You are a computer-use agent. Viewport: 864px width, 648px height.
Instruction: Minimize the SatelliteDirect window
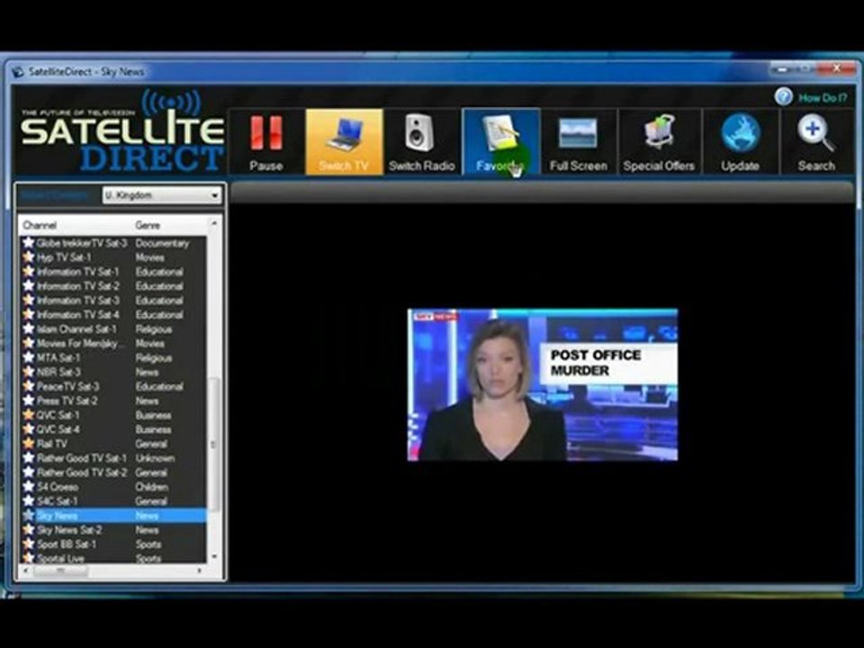click(x=782, y=69)
